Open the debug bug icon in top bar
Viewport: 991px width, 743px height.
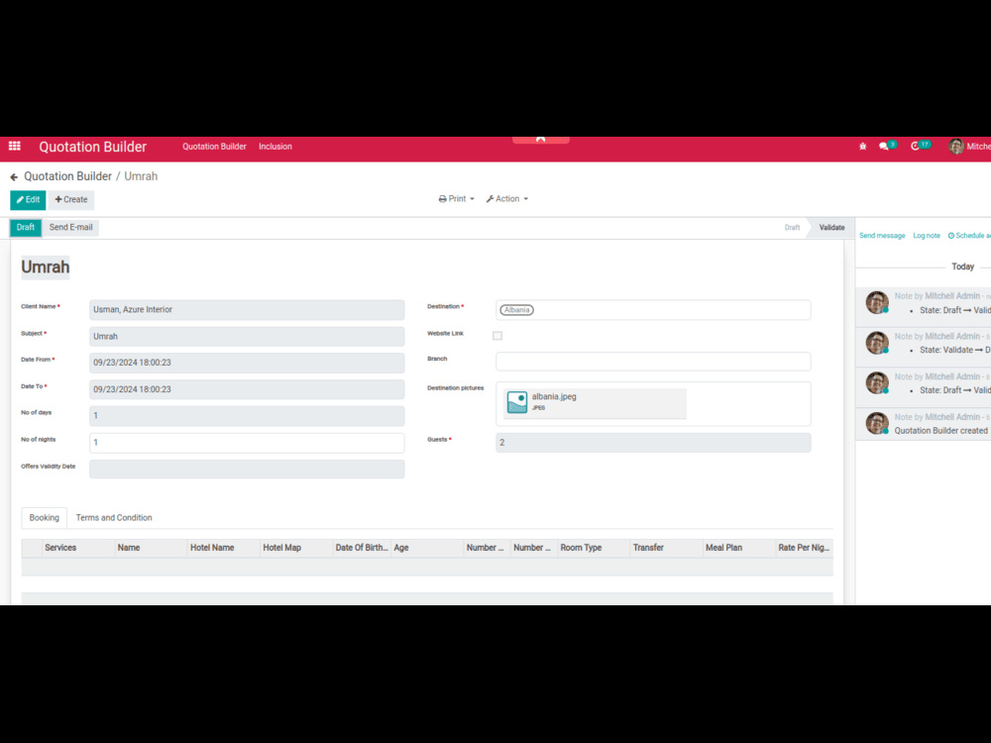(x=863, y=146)
